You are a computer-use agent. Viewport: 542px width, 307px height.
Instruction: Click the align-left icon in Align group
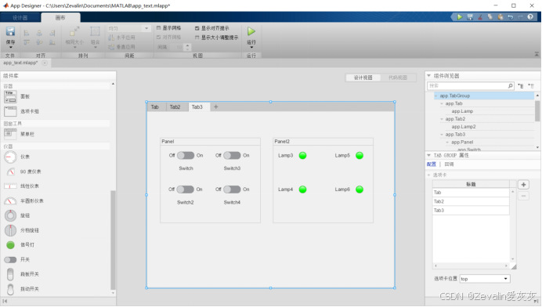pos(27,33)
